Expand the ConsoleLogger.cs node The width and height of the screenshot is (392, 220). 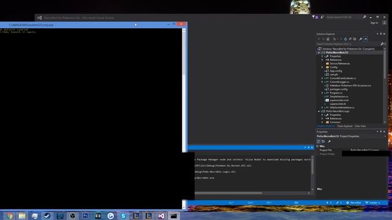(322, 82)
